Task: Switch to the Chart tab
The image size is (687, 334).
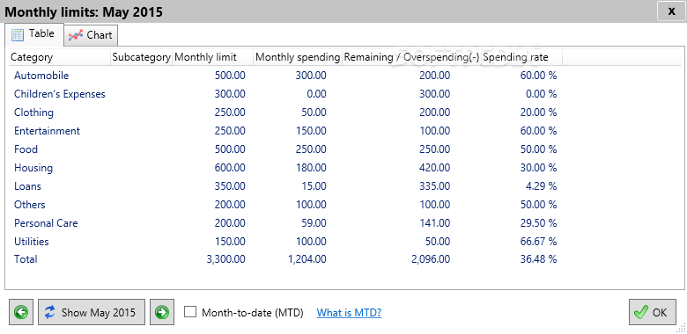Action: [91, 35]
